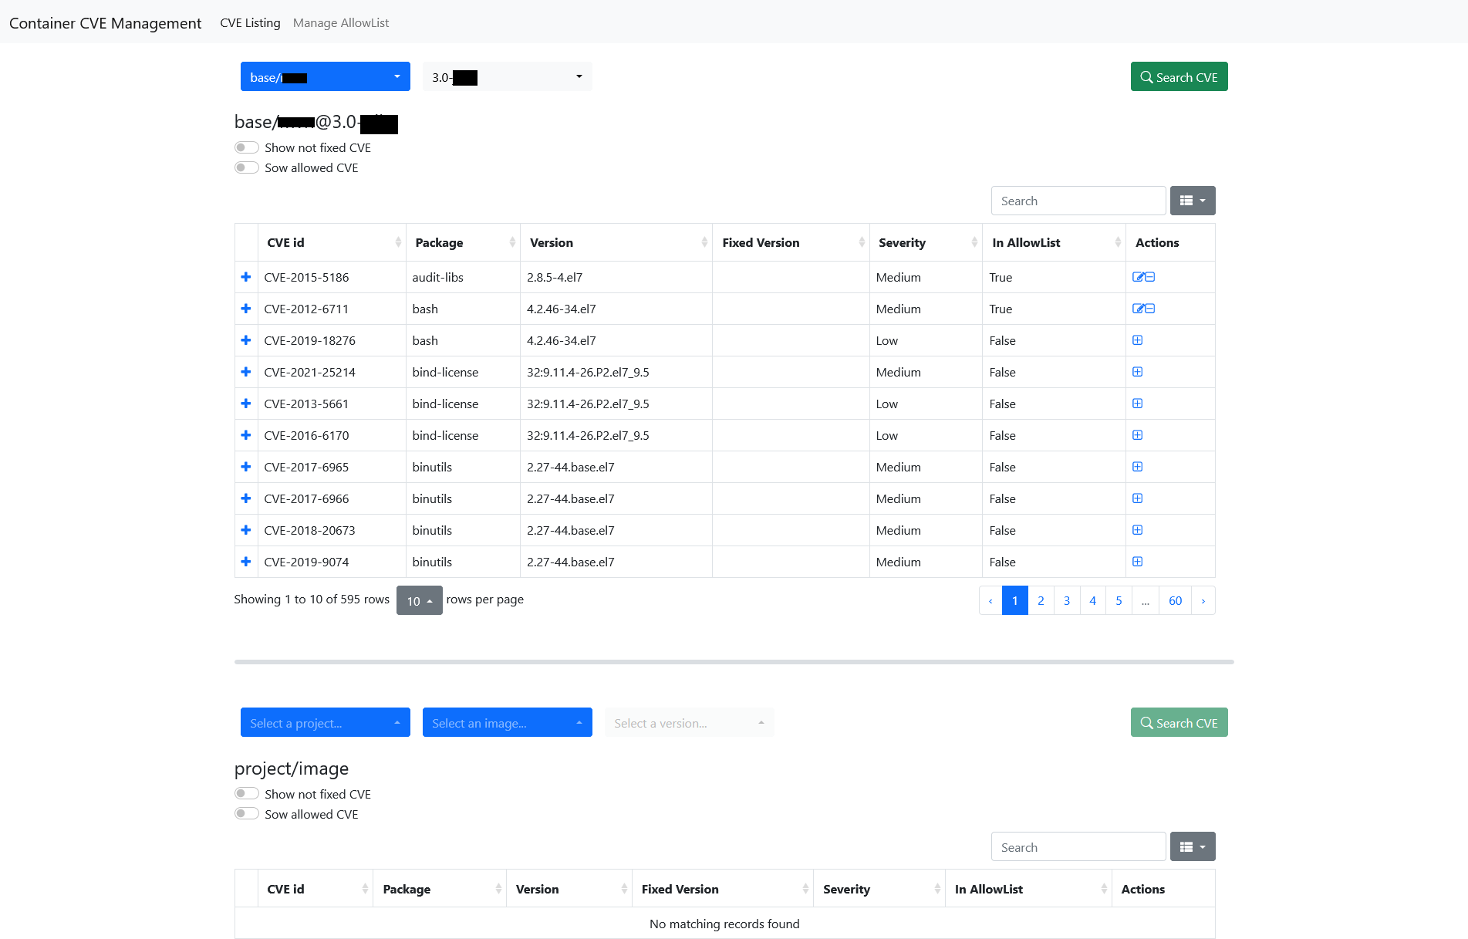Expand details for CVE-2013-5661 row
Image resolution: width=1468 pixels, height=939 pixels.
[245, 403]
